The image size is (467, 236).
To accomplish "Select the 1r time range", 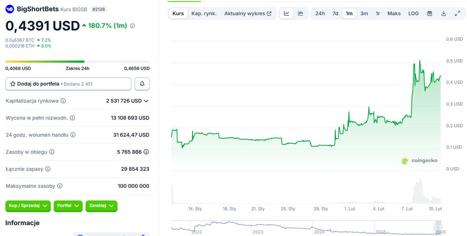I will [378, 13].
